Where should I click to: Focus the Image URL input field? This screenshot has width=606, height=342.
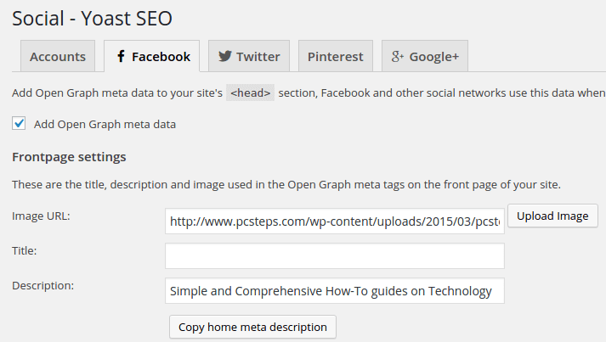[x=335, y=221]
